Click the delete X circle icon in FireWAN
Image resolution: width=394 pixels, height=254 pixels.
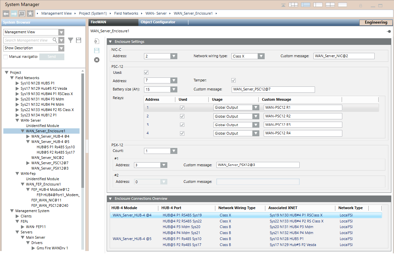pyautogui.click(x=97, y=60)
